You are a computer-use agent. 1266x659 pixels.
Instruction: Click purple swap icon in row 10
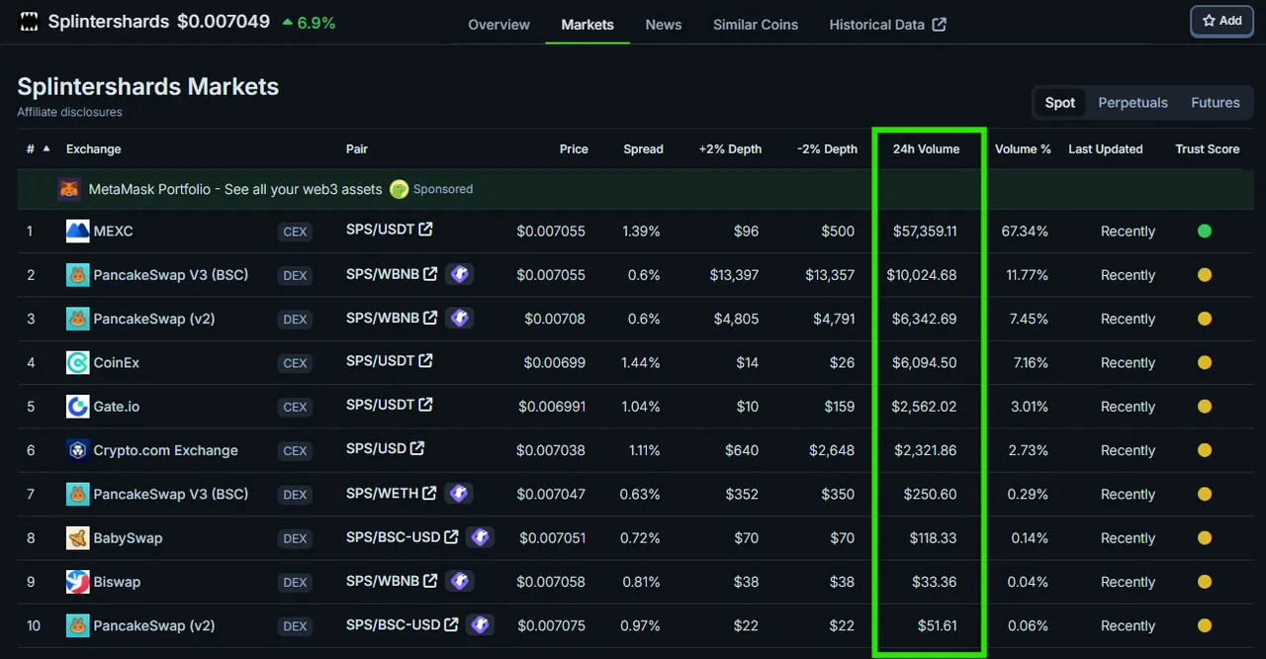(x=480, y=624)
